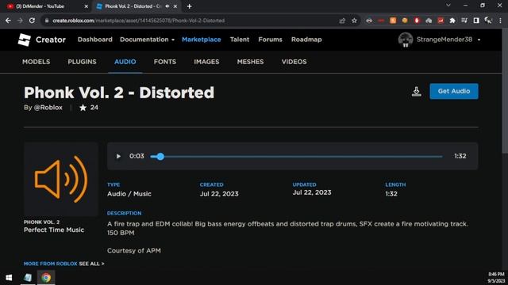Open the Chrome Extensions puzzle icon
This screenshot has height=285, width=508.
coord(452,21)
